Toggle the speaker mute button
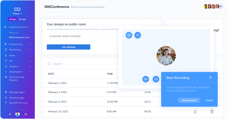228x119 pixels. click(146, 79)
